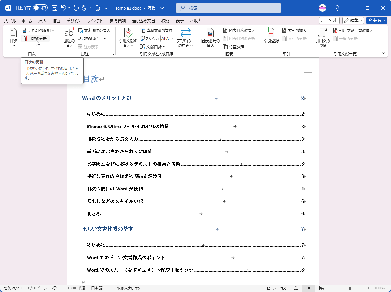Switch to 校閲 tab
Viewport: 391px width, 292px height.
[x=166, y=21]
